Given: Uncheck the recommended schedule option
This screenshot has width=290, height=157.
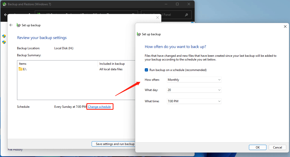Looking at the screenshot, I should click(x=146, y=70).
